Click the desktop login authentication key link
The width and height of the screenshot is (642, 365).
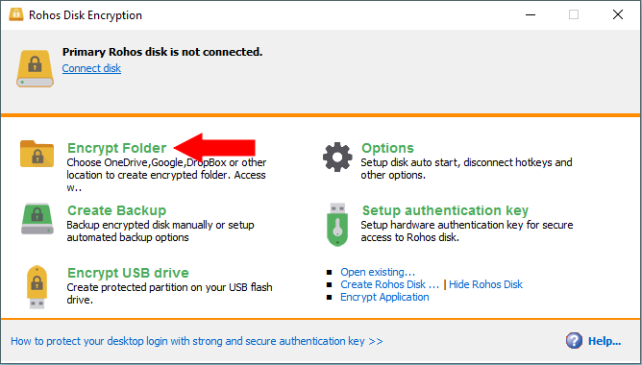tap(196, 341)
